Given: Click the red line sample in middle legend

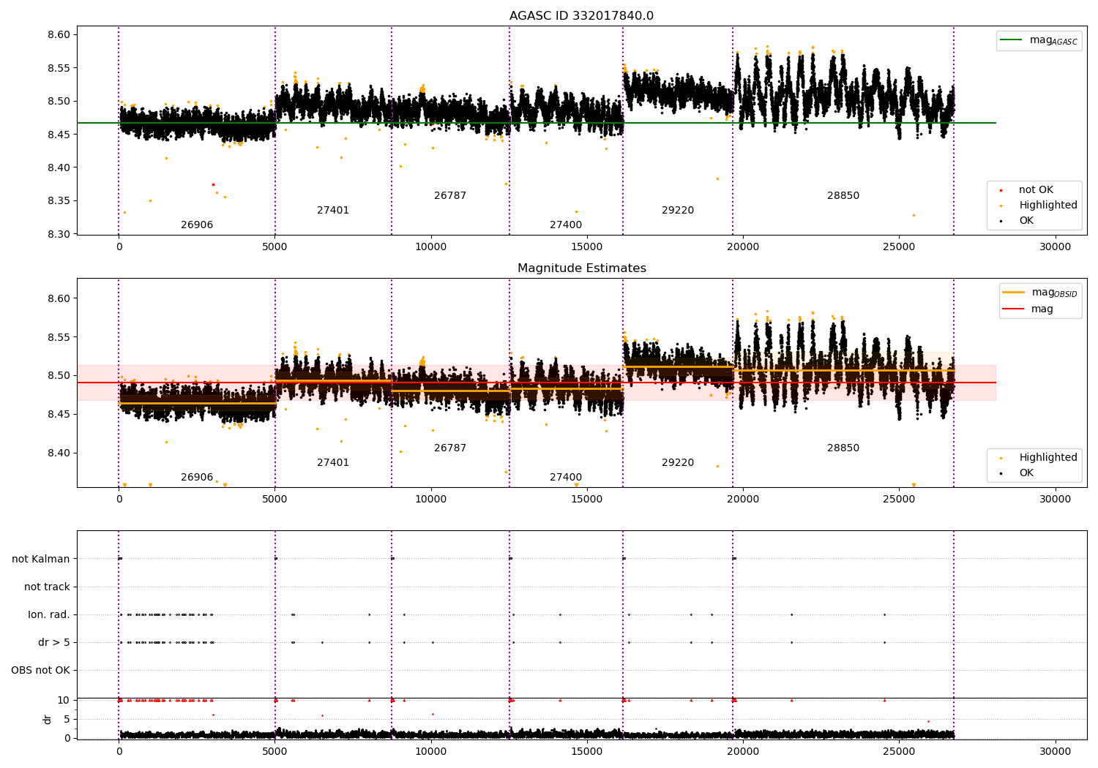Looking at the screenshot, I should (1014, 309).
